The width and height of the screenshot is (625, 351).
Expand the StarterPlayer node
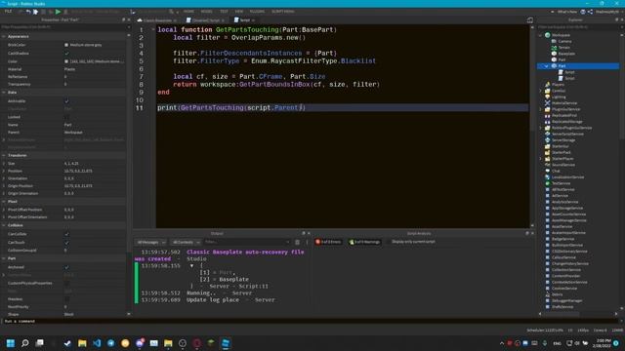click(540, 158)
